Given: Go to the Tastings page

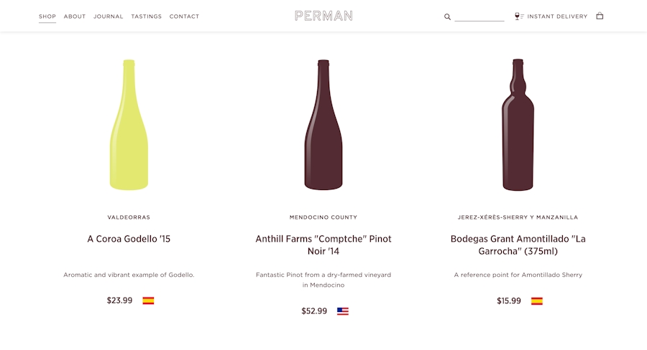Looking at the screenshot, I should click(147, 16).
